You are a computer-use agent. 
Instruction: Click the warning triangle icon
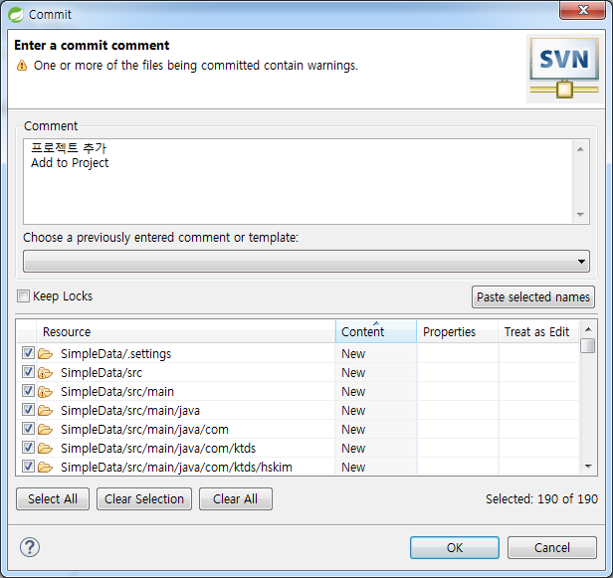pos(22,66)
